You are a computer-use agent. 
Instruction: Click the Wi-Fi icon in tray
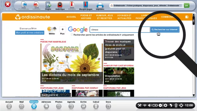(x=145, y=105)
